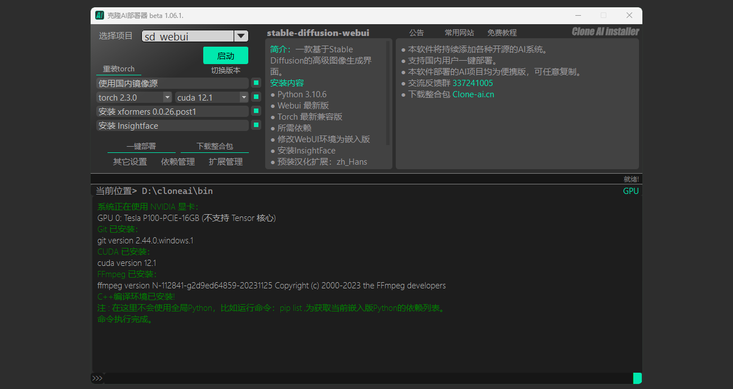
Task: Switch to the 常用网站 tab
Action: point(459,33)
